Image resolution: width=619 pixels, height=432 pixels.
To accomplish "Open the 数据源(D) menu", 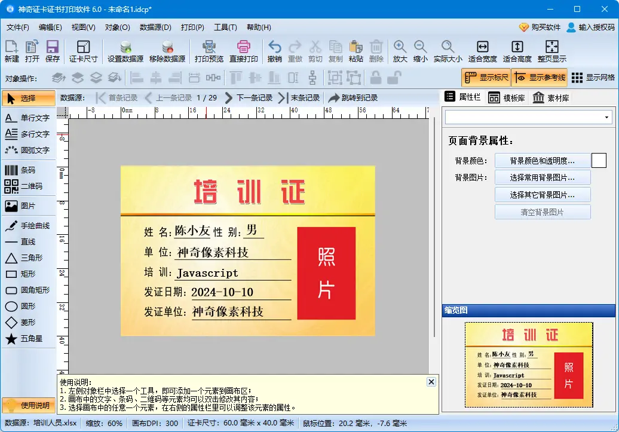I will point(154,27).
